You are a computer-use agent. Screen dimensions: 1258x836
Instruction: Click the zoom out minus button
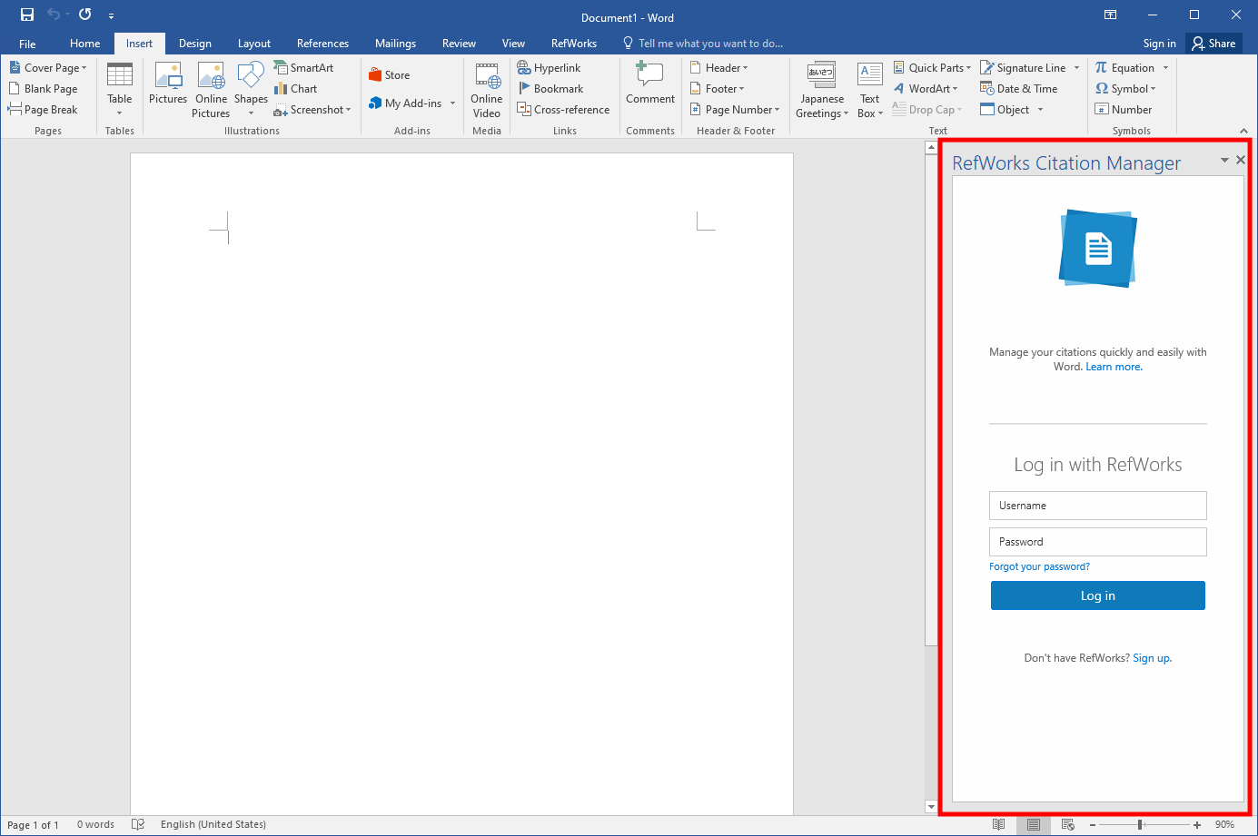coord(1092,825)
